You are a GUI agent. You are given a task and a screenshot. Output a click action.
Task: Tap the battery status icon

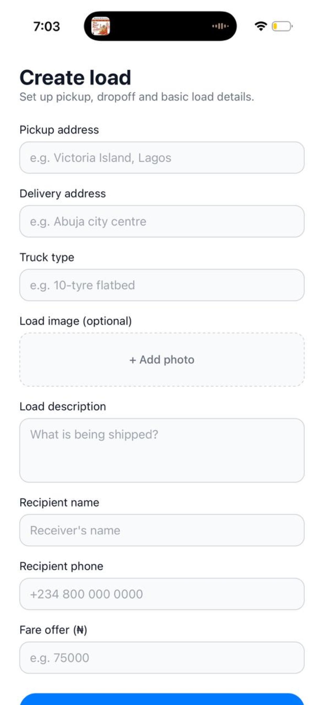coord(282,26)
